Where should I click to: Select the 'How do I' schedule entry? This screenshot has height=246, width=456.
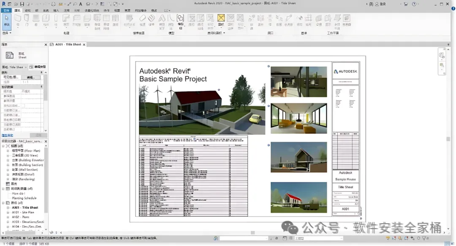[18, 193]
